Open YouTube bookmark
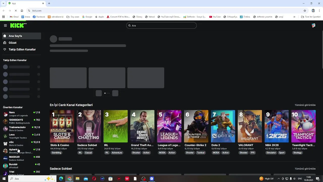The height and width of the screenshot is (182, 323). point(215,17)
